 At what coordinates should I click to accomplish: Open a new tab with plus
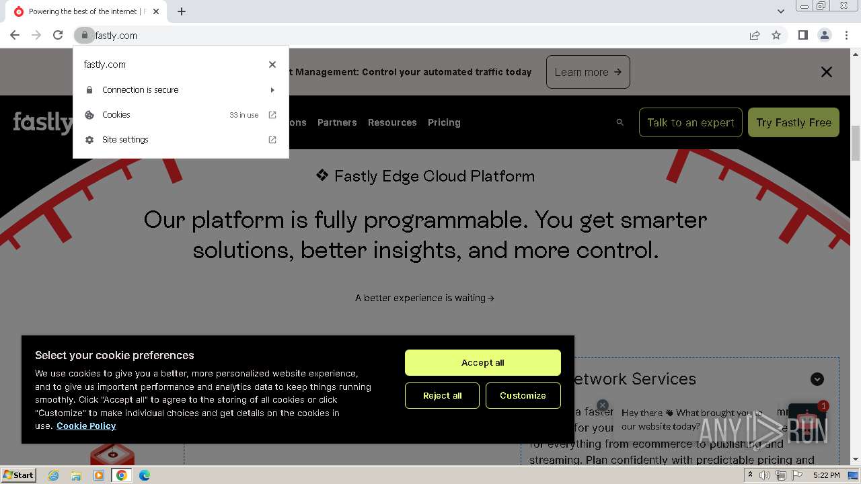click(x=182, y=11)
